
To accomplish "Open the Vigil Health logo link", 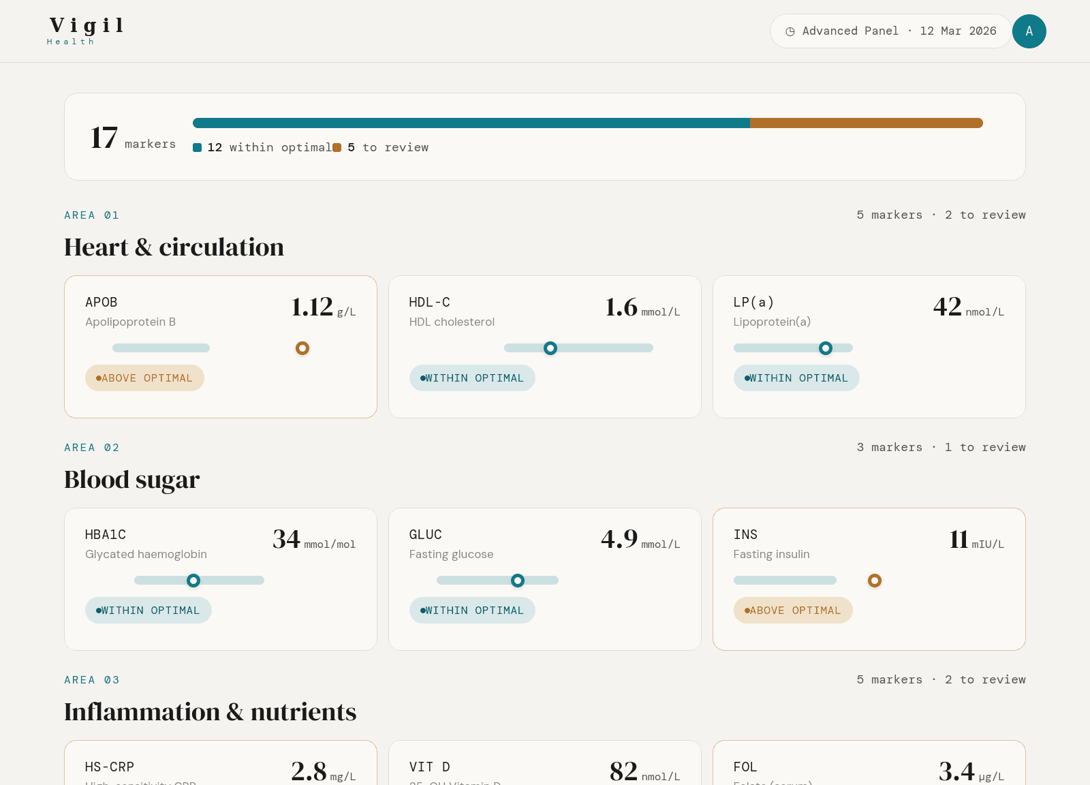I will [x=86, y=31].
